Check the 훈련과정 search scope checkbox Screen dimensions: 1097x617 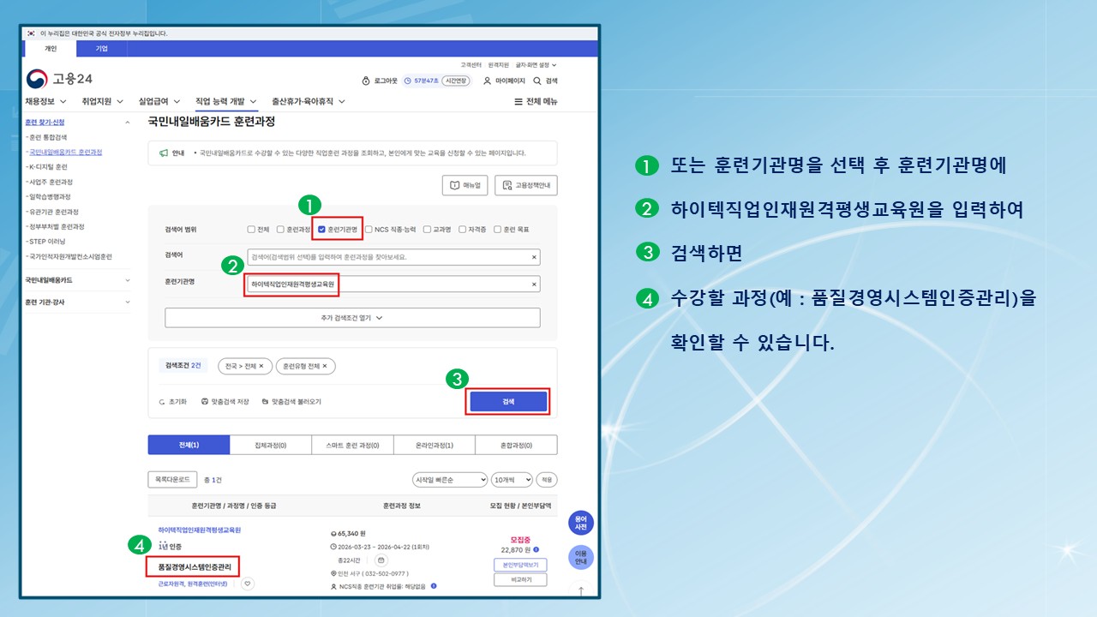tap(280, 230)
